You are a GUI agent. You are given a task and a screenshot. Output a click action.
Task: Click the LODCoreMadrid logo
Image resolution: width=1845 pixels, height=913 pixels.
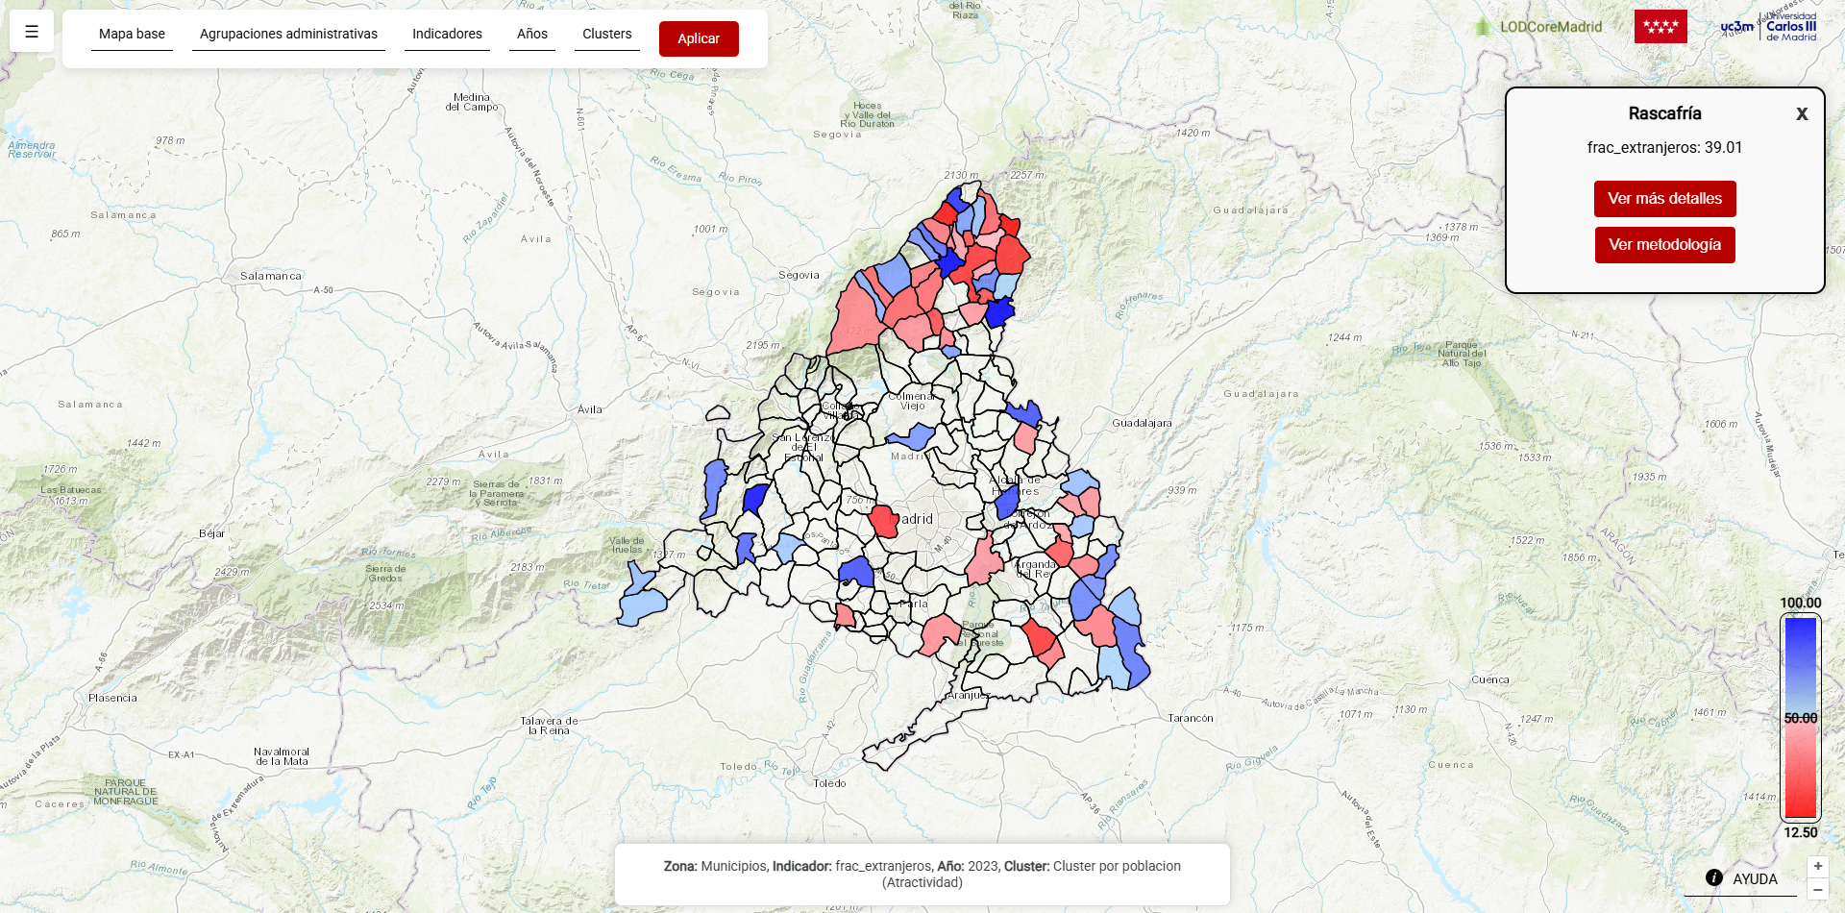click(x=1538, y=27)
